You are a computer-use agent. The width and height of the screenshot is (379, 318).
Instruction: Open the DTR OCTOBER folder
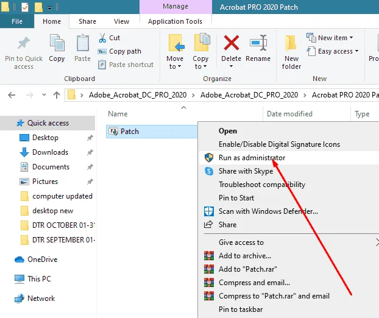(63, 225)
